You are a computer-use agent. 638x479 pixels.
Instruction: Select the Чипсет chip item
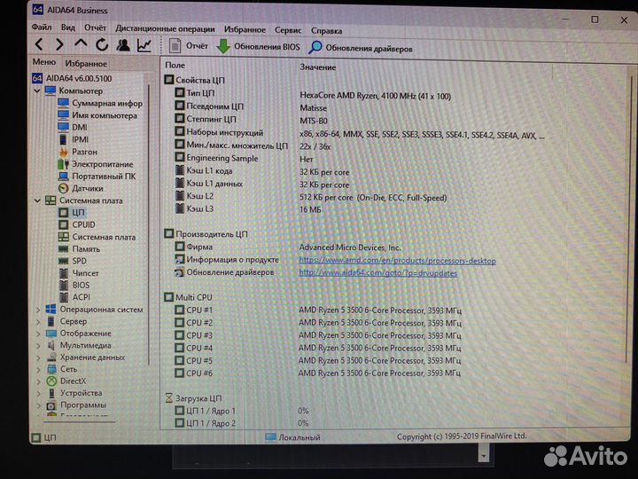[79, 273]
